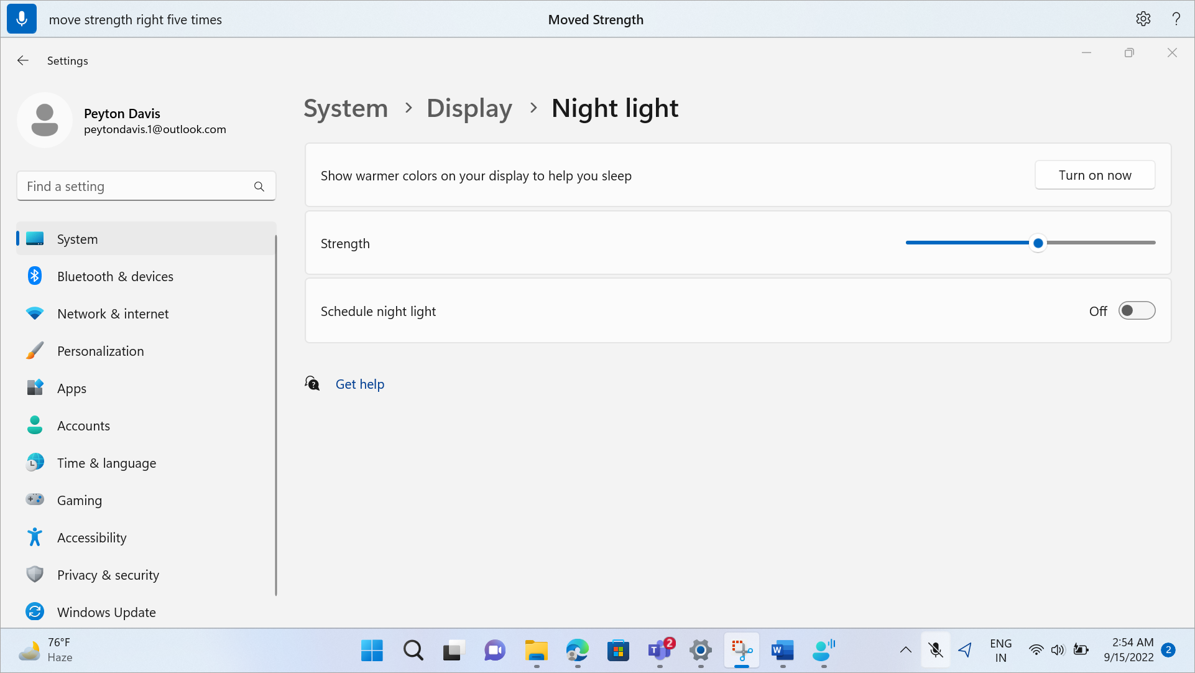
Task: Open Find a setting search field
Action: pyautogui.click(x=147, y=185)
